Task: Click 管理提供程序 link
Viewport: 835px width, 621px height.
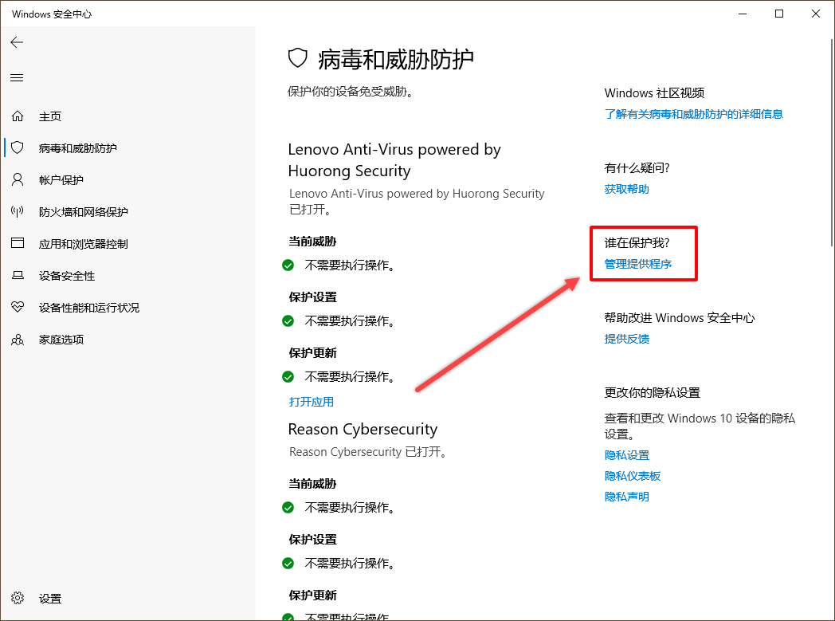Action: click(638, 264)
